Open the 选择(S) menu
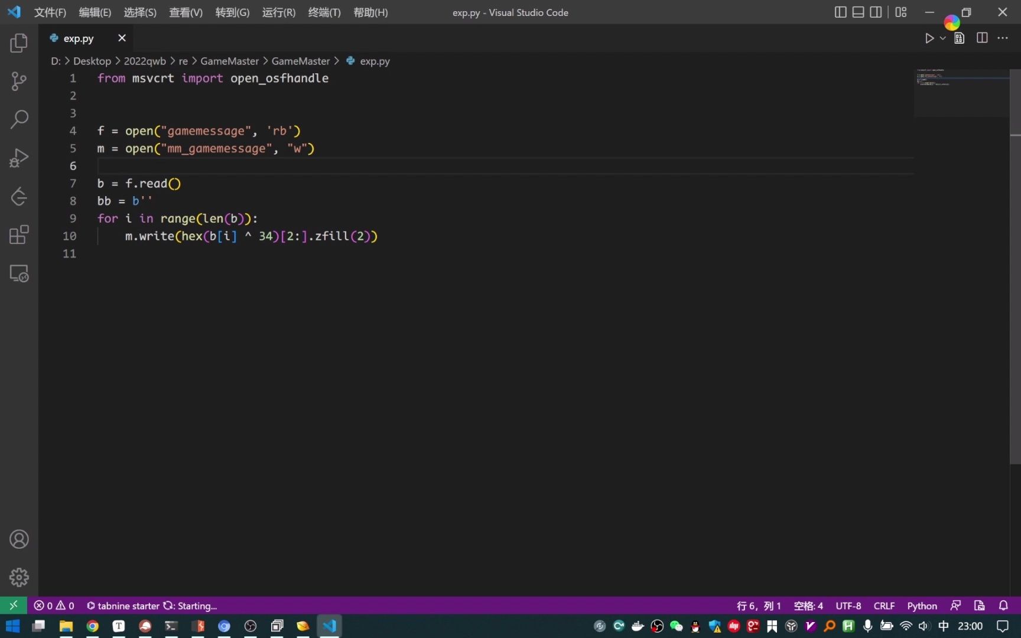1021x638 pixels. click(140, 12)
